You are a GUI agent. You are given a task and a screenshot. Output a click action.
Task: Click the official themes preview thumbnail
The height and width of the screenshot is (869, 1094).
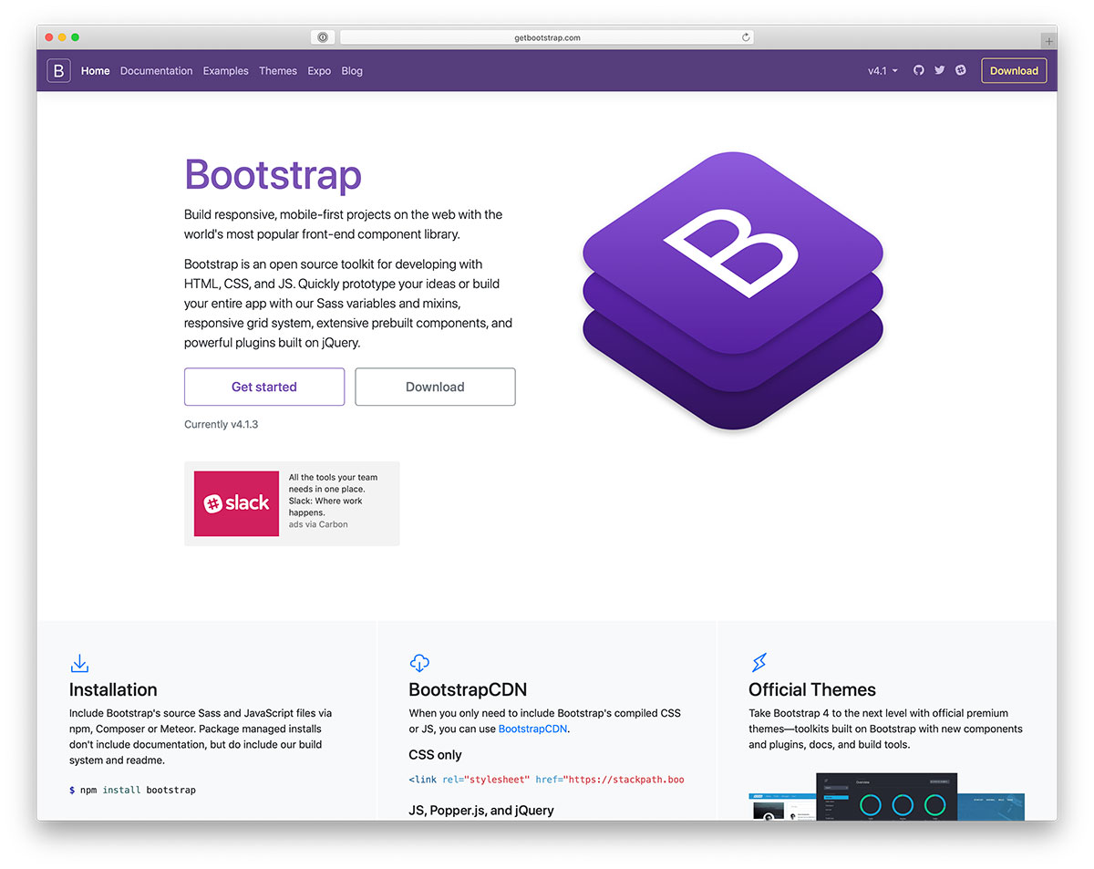click(x=886, y=796)
